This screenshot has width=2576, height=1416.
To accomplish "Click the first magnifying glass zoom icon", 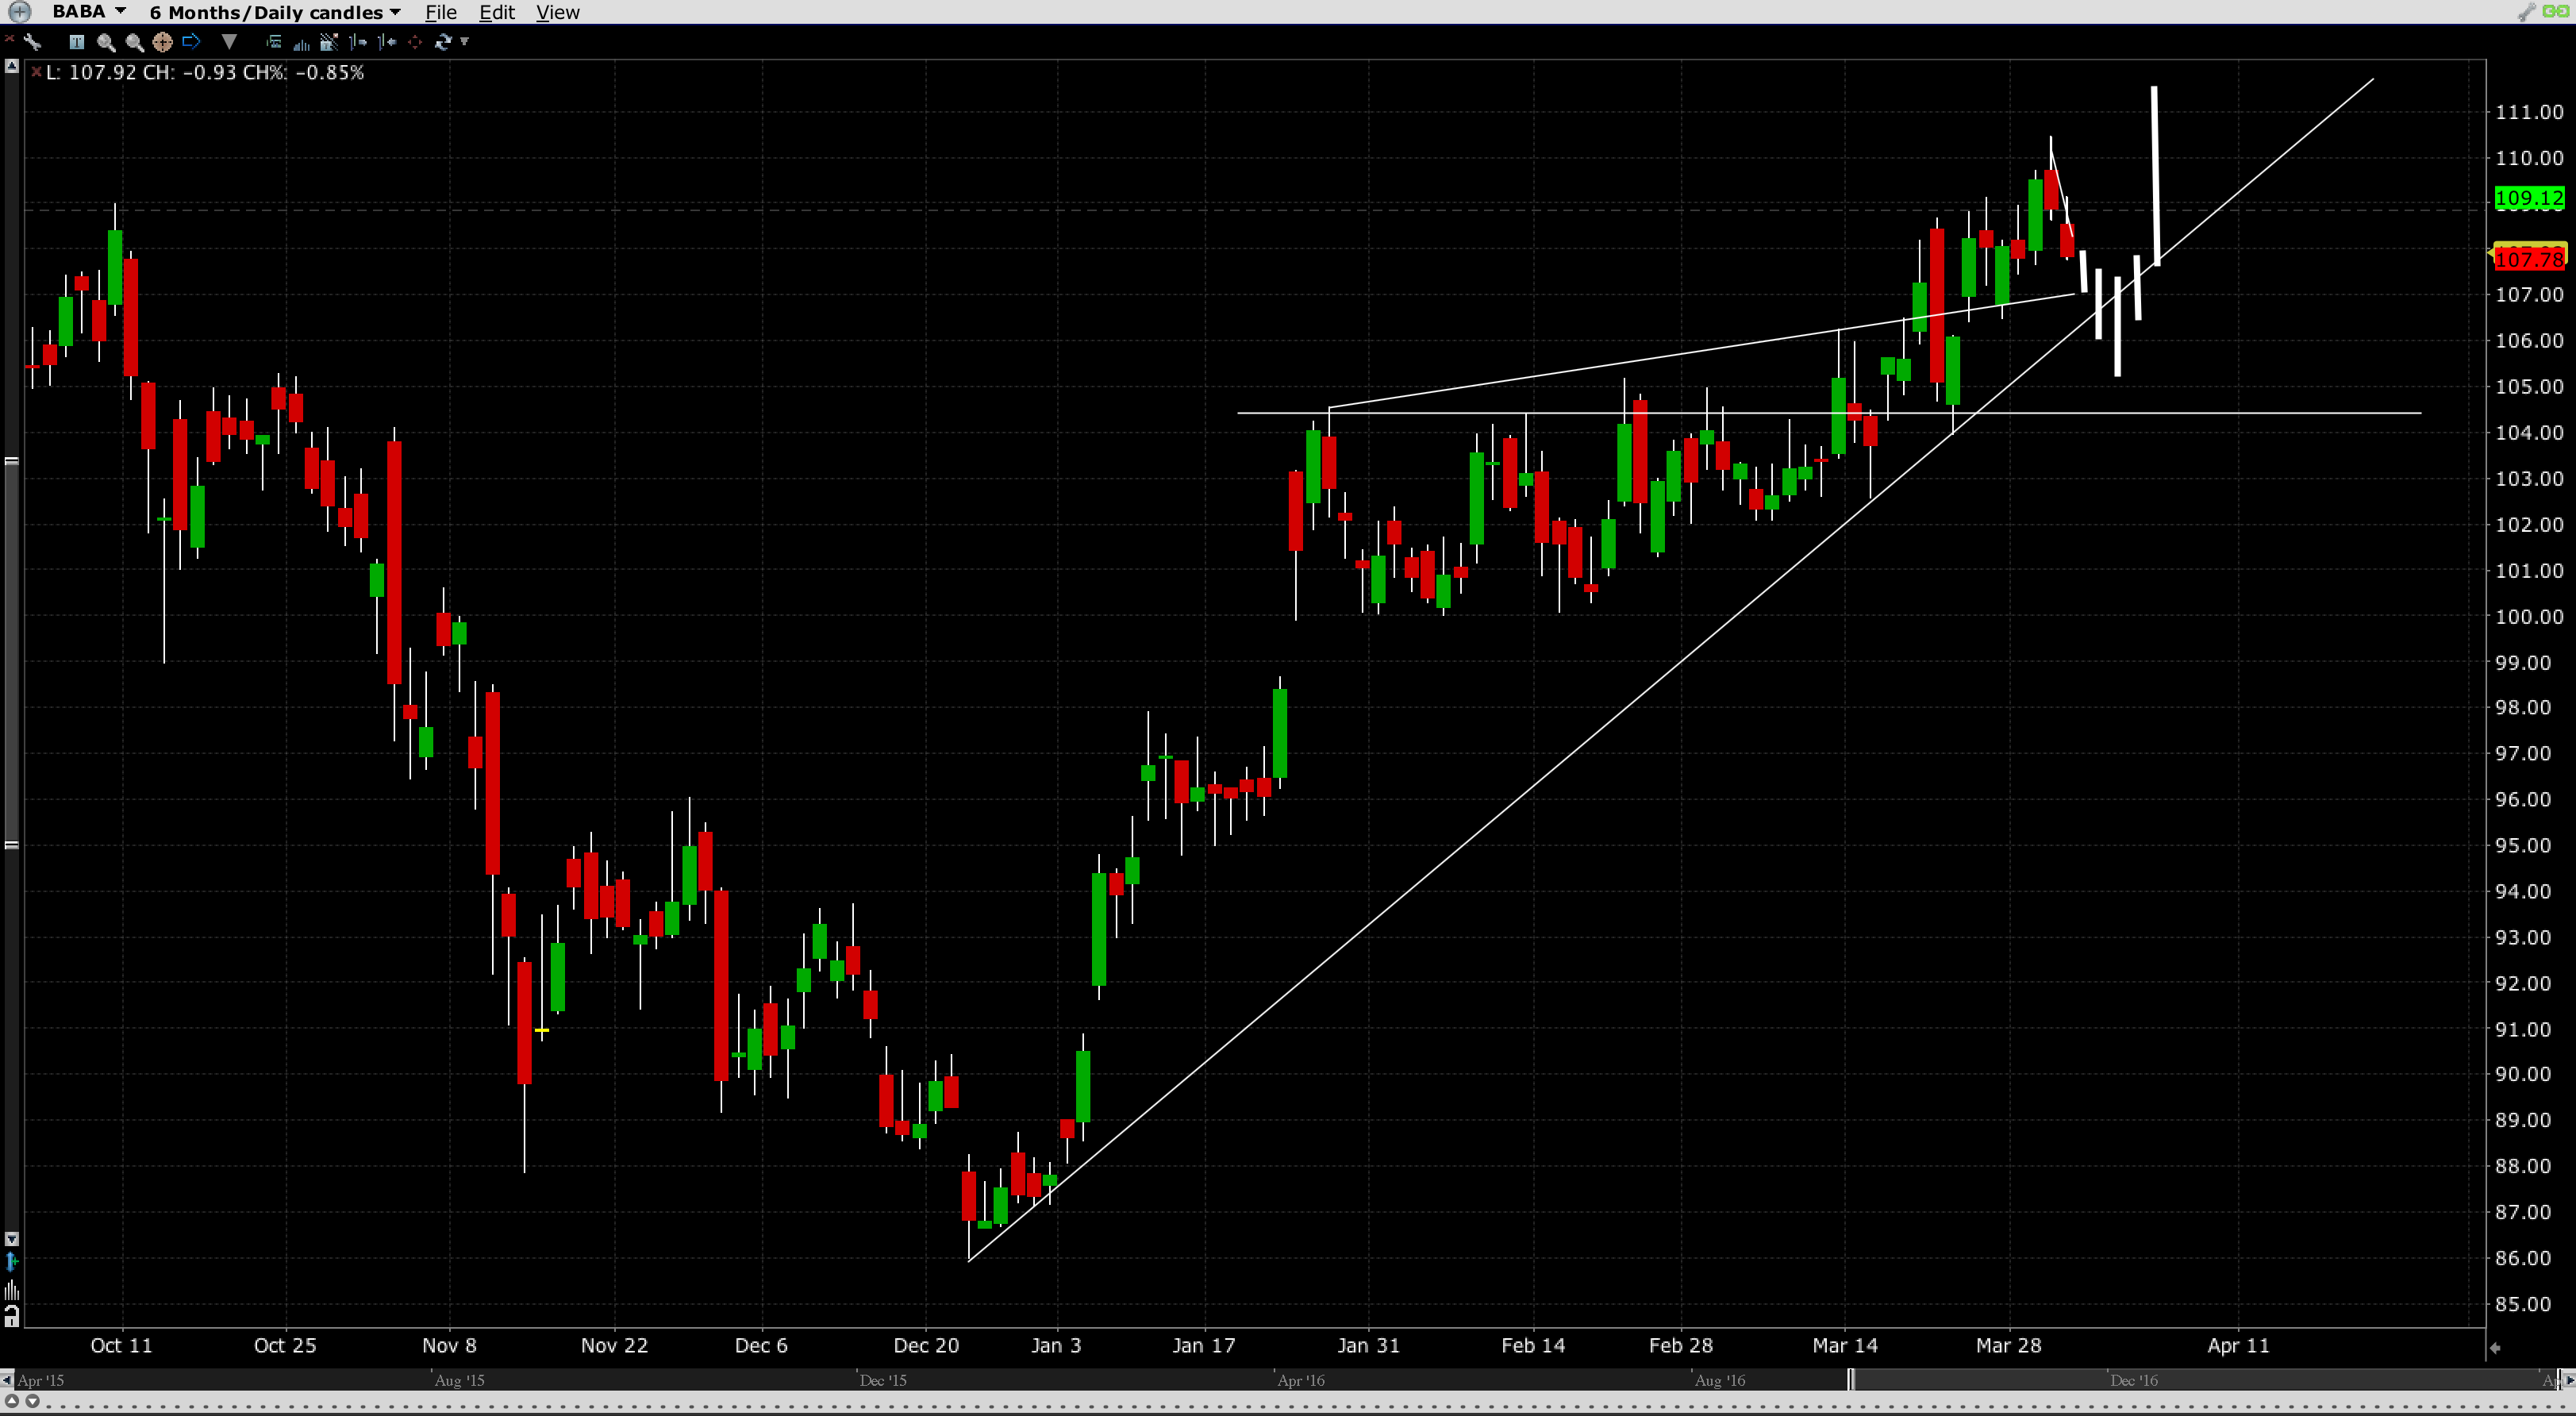I will coord(105,42).
